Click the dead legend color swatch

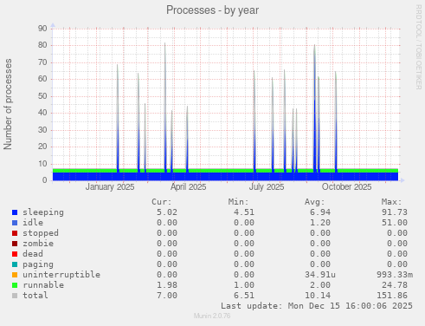pyautogui.click(x=15, y=254)
